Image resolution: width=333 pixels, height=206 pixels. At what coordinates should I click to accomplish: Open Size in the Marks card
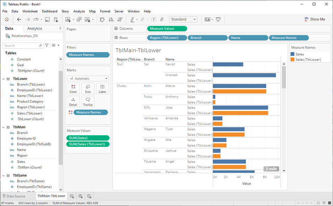pyautogui.click(x=88, y=89)
